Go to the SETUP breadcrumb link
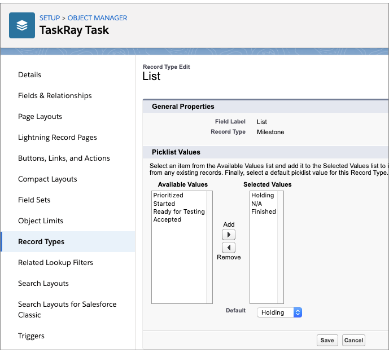The width and height of the screenshot is (389, 353). tap(50, 18)
